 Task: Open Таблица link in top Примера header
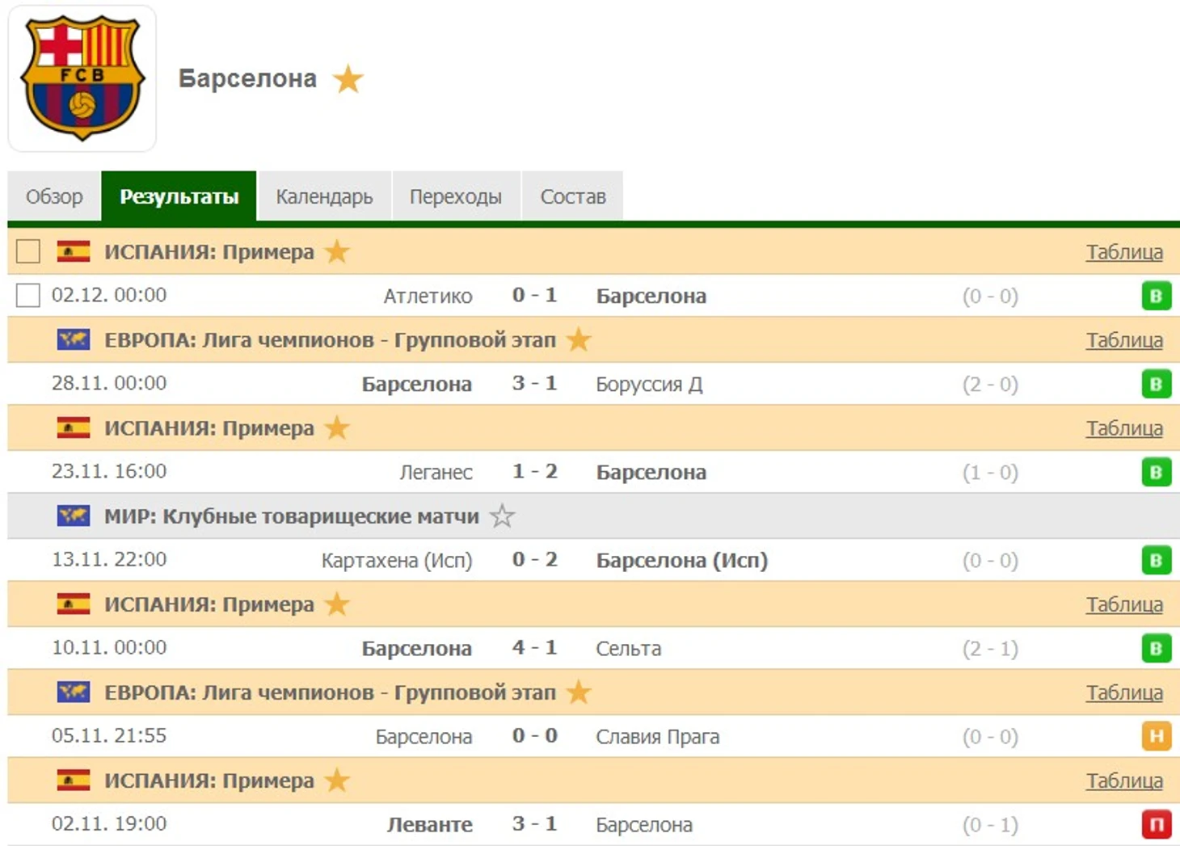pyautogui.click(x=1124, y=252)
